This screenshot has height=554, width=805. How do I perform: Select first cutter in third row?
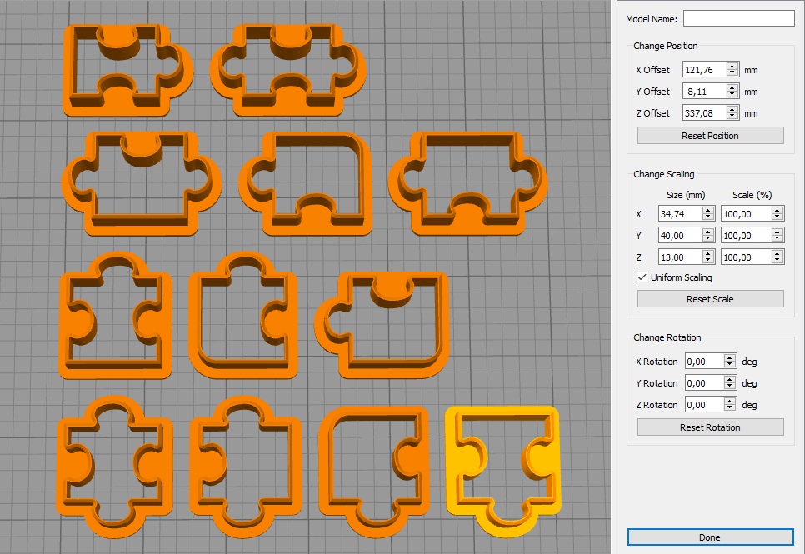116,315
